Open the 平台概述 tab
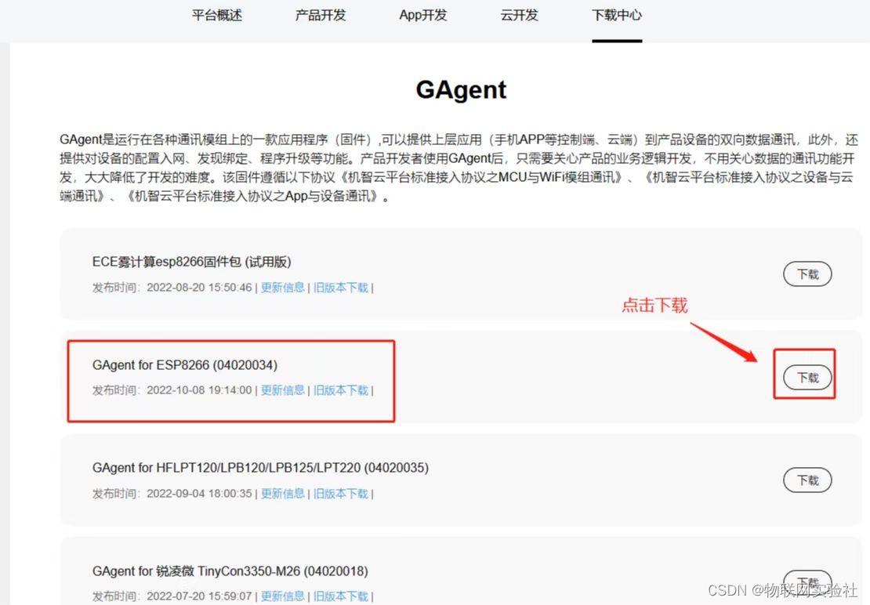Viewport: 870px width, 605px height. pos(217,15)
